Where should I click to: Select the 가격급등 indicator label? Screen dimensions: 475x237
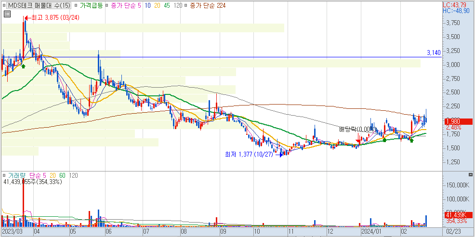(x=92, y=5)
